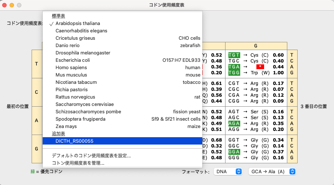Screen dimensions: 334x185
Task: Click the green GGA Gly codon
Action: coord(234,152)
